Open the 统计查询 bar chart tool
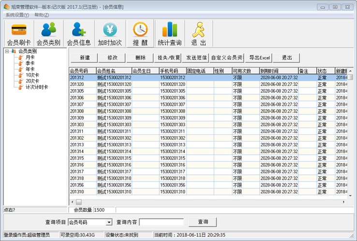357x241 pixels. pos(170,33)
